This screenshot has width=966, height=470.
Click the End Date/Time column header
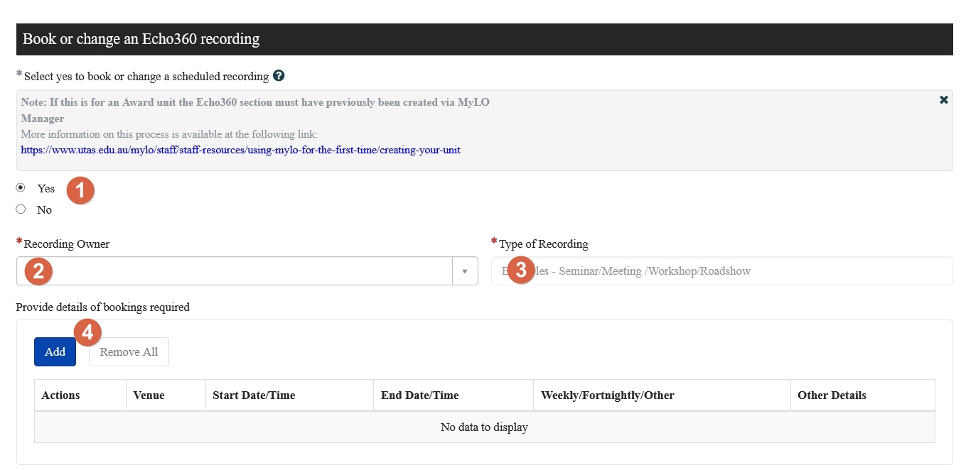tap(454, 395)
